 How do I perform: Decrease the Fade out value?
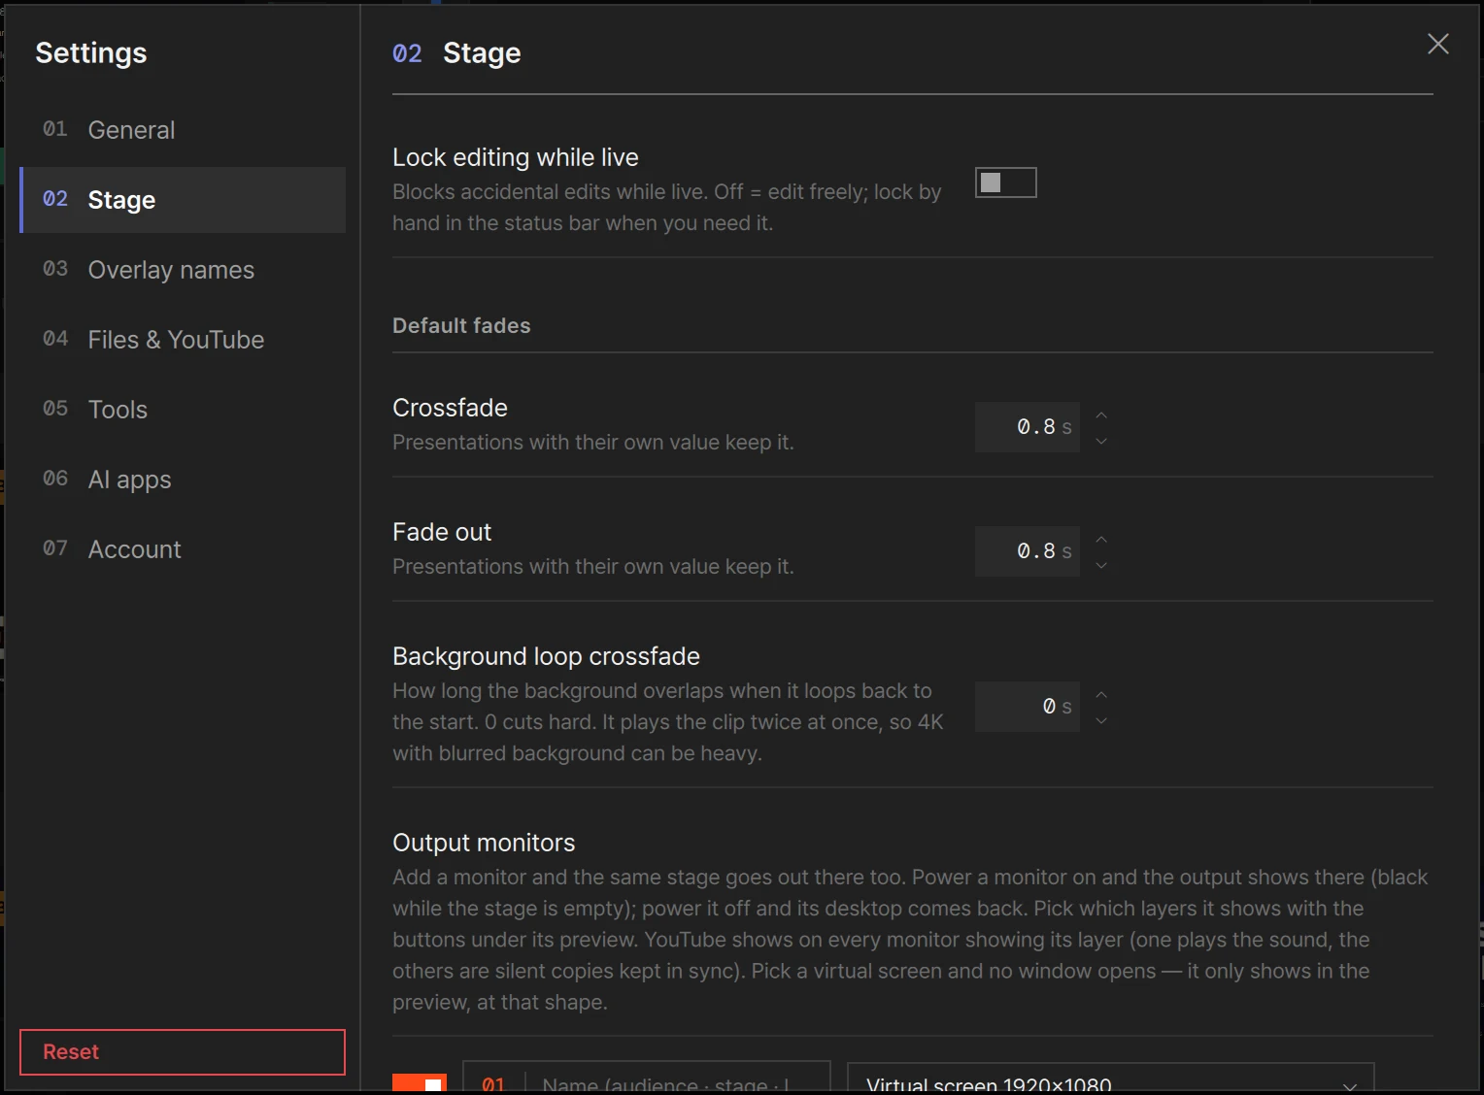point(1101,565)
